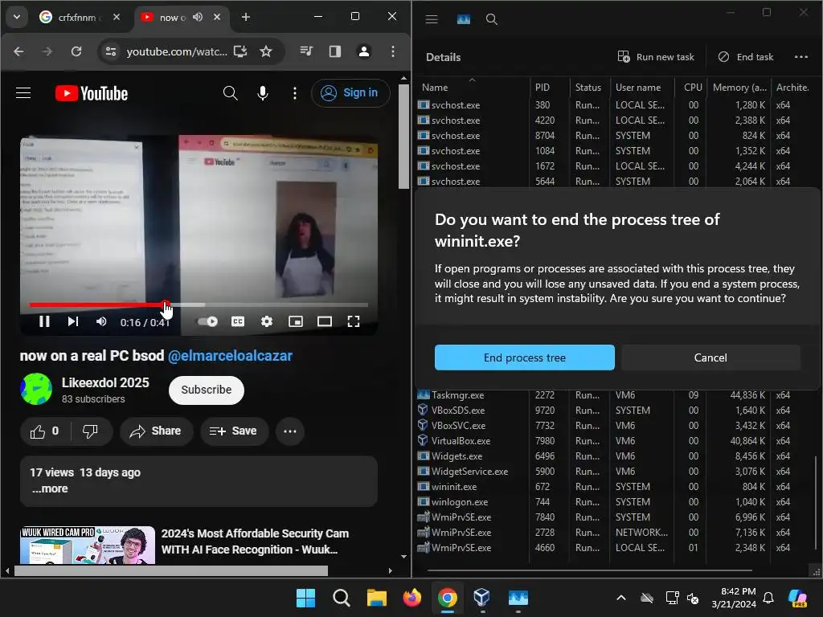Open Chrome profile icon
This screenshot has height=617, width=823.
click(x=364, y=51)
